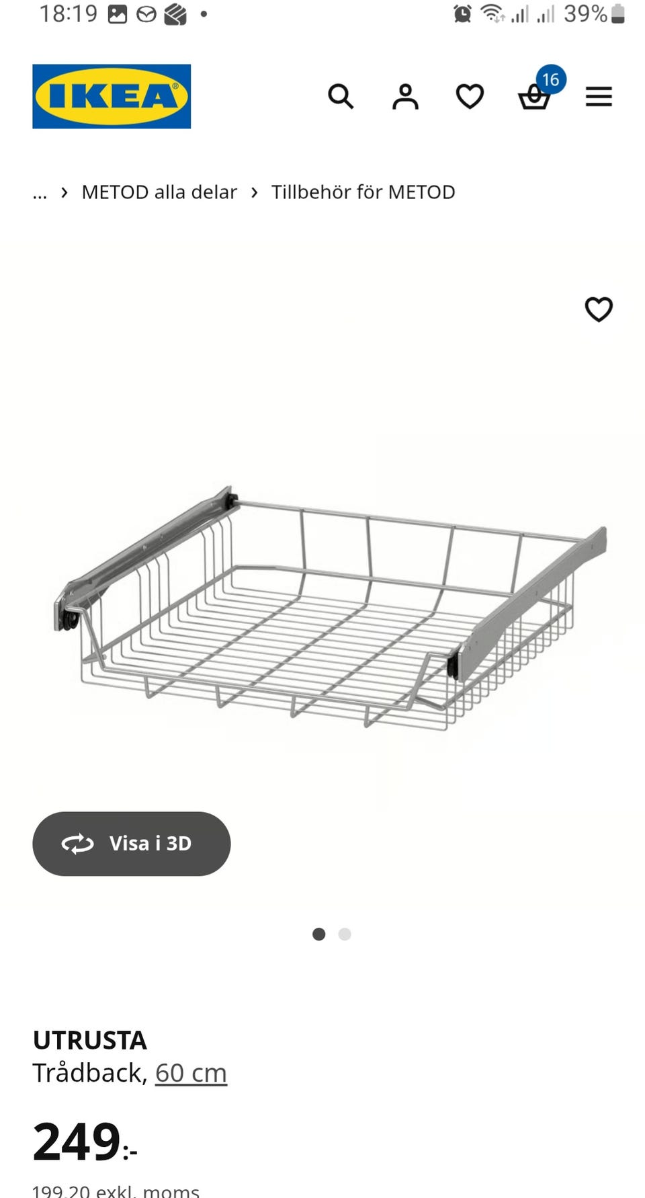
Task: Expand the breadcrumb ellipsis
Action: pos(40,193)
